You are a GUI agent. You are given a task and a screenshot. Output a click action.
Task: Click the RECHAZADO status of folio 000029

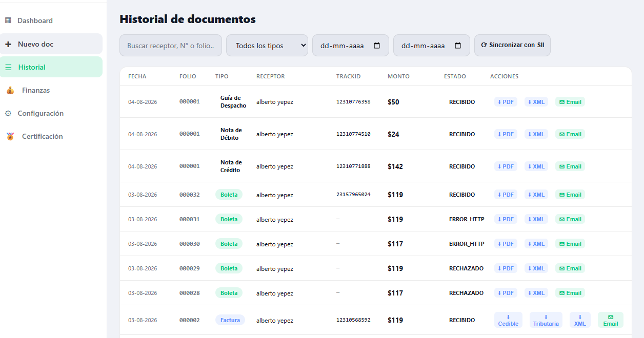click(x=466, y=268)
